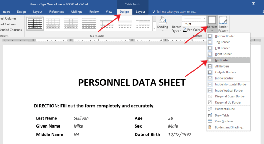264x144 pixels.
Task: Click the DIRECTION instruction line
Action: coord(94,106)
